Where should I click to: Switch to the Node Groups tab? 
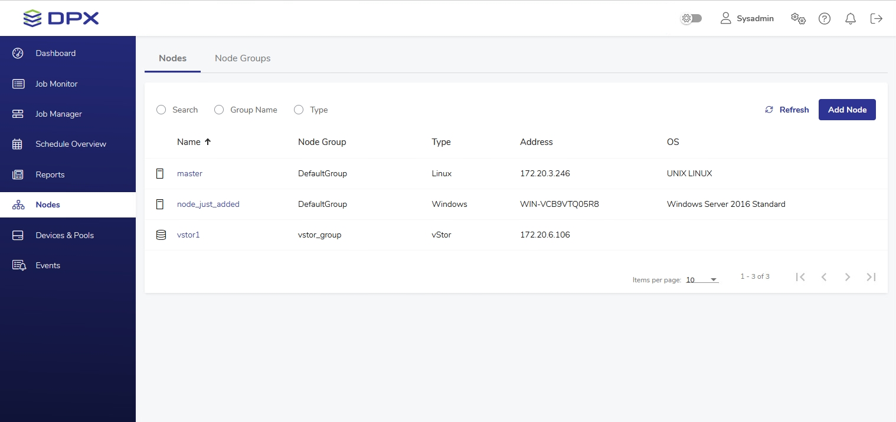[x=243, y=58]
